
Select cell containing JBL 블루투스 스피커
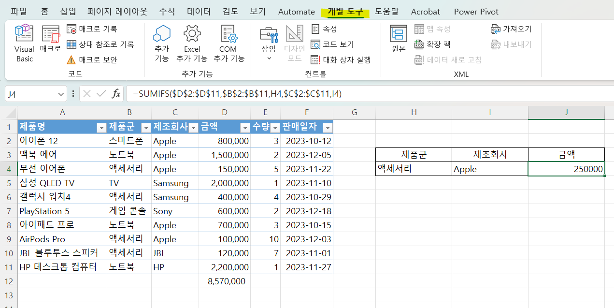(x=62, y=253)
